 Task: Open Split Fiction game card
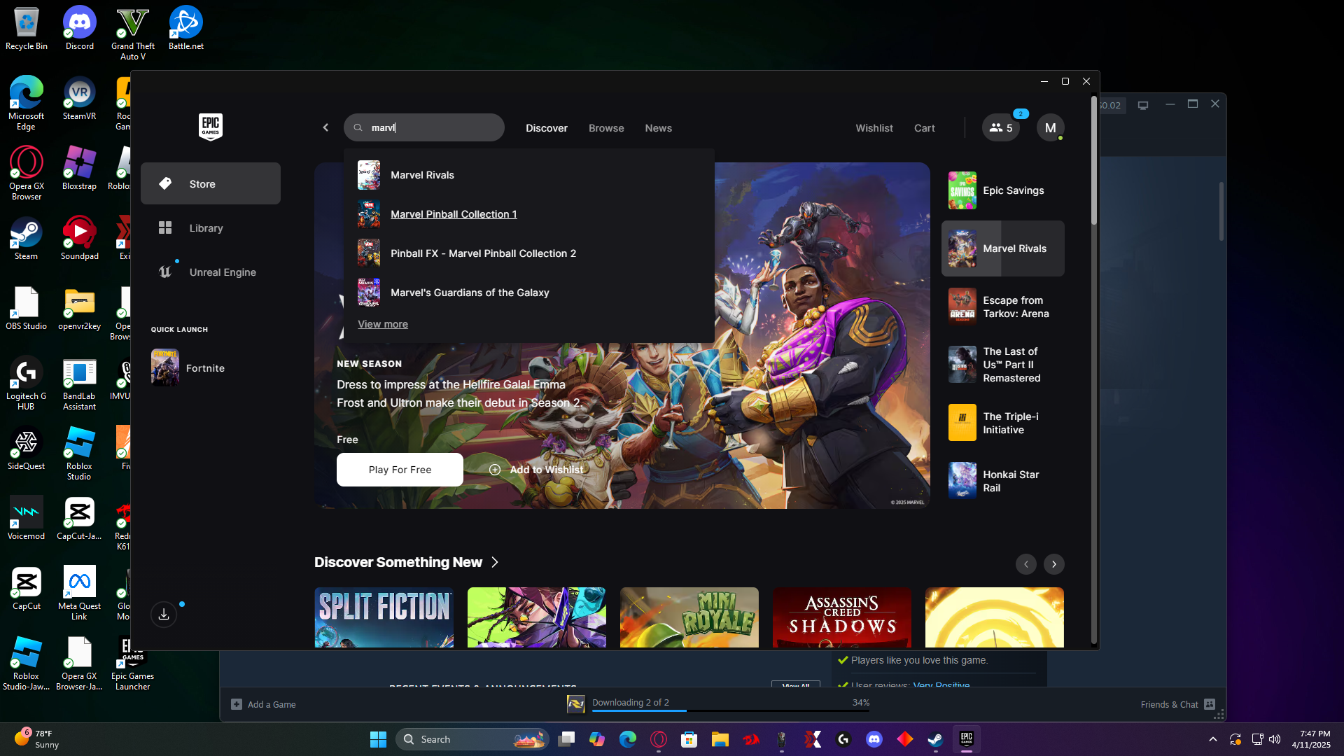click(x=384, y=617)
